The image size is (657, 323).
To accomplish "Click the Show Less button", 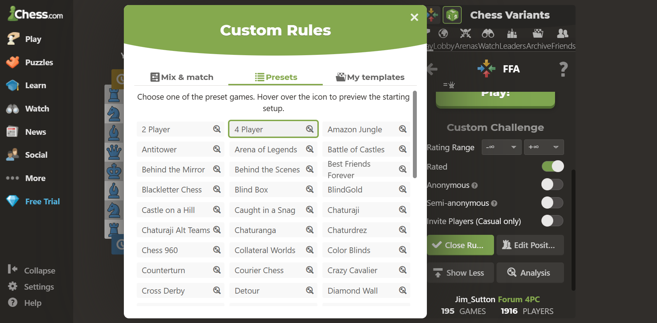I will pos(460,272).
